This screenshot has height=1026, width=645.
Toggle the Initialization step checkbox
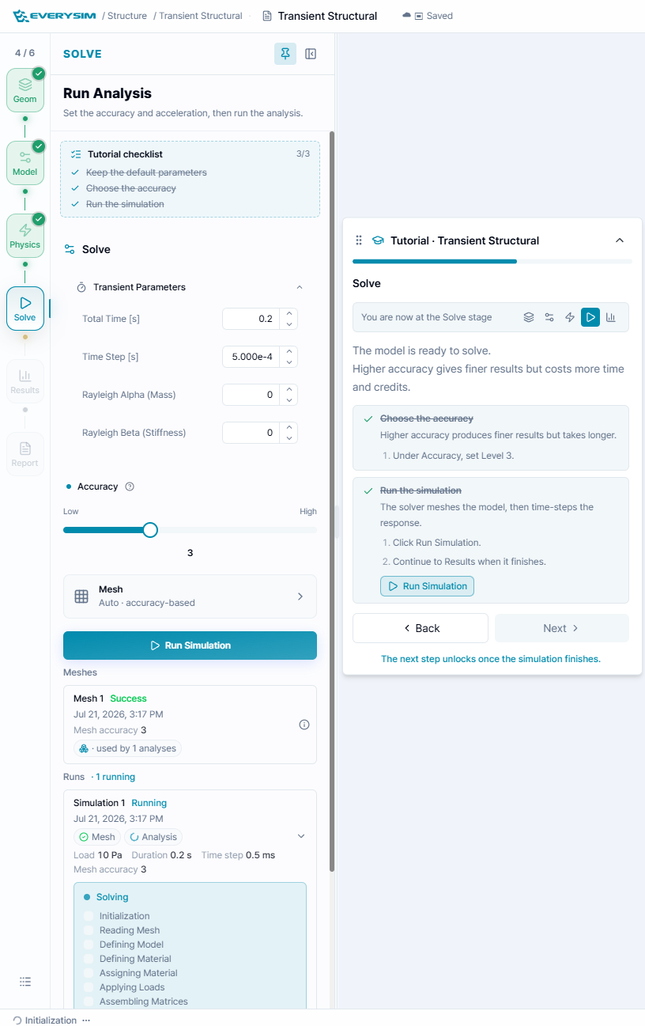pyautogui.click(x=89, y=916)
